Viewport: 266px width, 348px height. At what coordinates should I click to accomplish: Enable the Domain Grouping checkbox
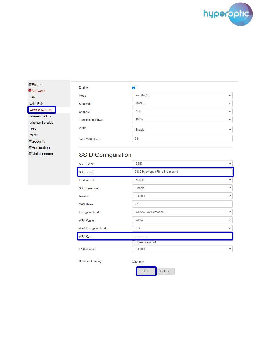(134, 261)
